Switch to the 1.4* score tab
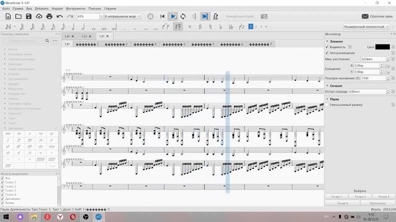The width and height of the screenshot is (396, 222). [x=67, y=36]
